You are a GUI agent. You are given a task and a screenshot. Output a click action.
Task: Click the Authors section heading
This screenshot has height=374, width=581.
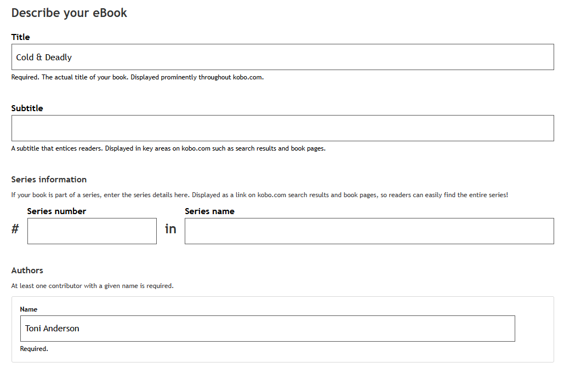pos(27,271)
